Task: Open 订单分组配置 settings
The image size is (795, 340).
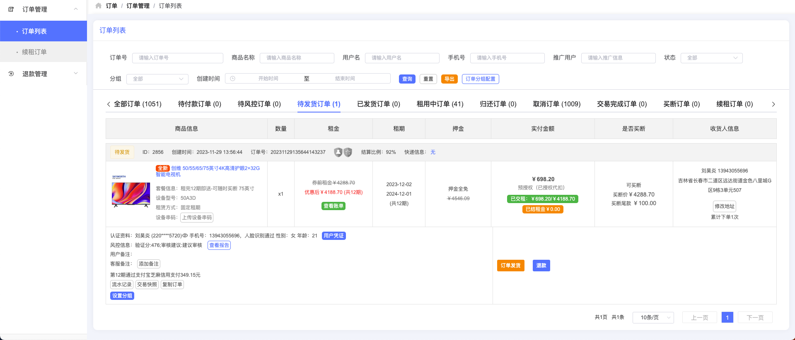Action: pyautogui.click(x=481, y=79)
